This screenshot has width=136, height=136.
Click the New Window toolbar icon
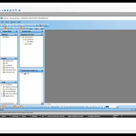[x=2, y=25]
